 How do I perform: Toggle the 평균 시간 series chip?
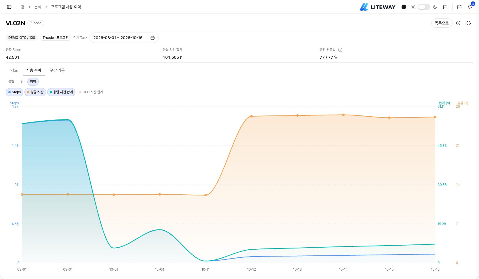pyautogui.click(x=35, y=92)
